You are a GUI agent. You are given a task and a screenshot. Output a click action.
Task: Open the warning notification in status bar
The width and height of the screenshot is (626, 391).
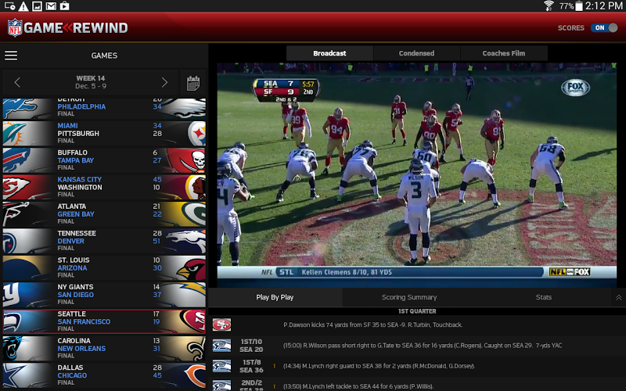pos(23,6)
